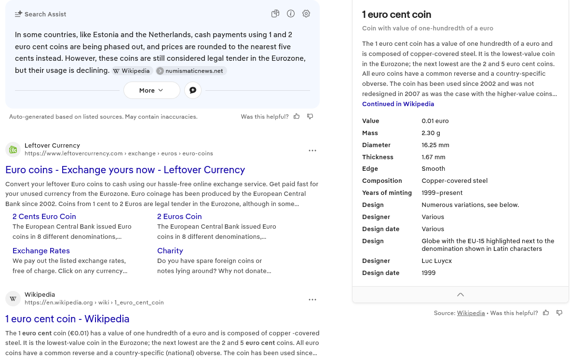The image size is (570, 358).
Task: Open options menu for Wikipedia result
Action: (312, 300)
